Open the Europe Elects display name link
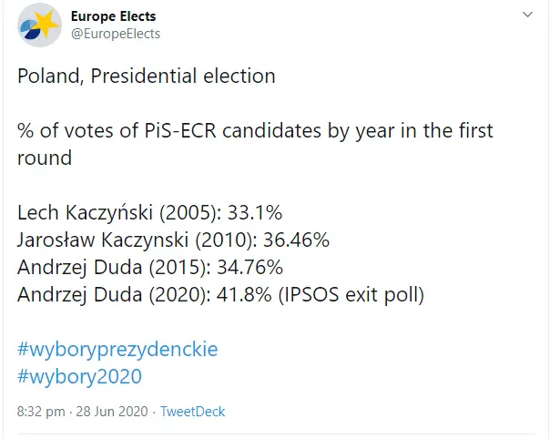 [x=113, y=16]
